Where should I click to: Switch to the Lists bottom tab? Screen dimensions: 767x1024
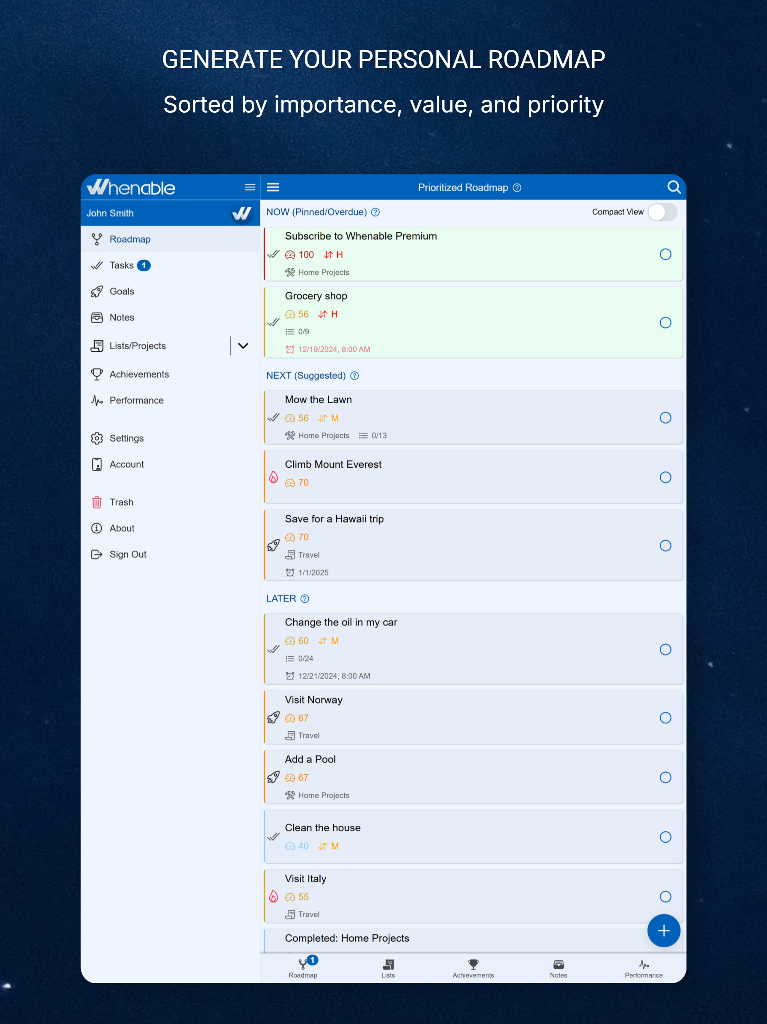(388, 969)
